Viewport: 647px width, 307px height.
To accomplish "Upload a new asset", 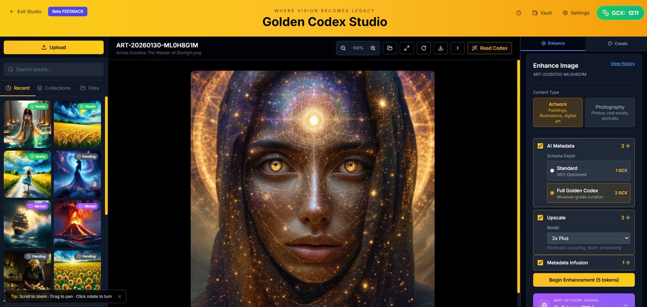I will pyautogui.click(x=53, y=47).
